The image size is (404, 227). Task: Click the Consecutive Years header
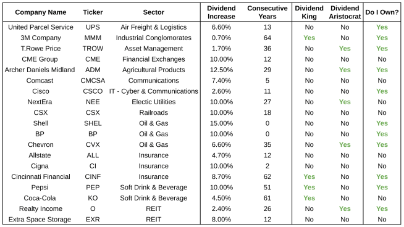(267, 12)
